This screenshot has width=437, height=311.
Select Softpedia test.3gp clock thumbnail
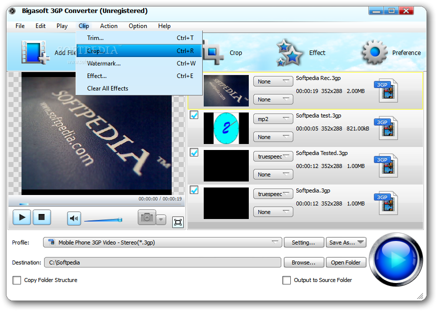(x=226, y=128)
